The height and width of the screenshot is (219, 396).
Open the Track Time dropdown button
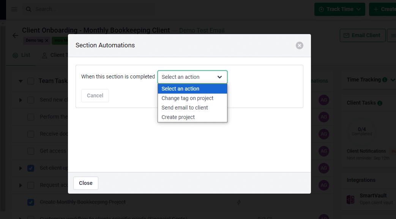(340, 9)
